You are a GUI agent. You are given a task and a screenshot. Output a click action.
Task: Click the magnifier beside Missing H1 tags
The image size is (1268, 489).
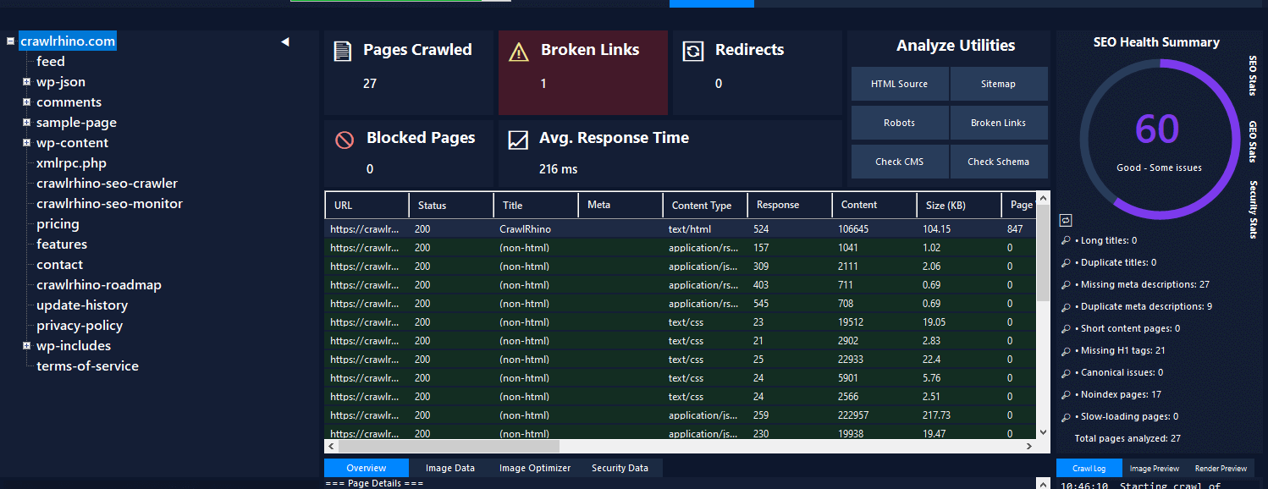[1066, 351]
